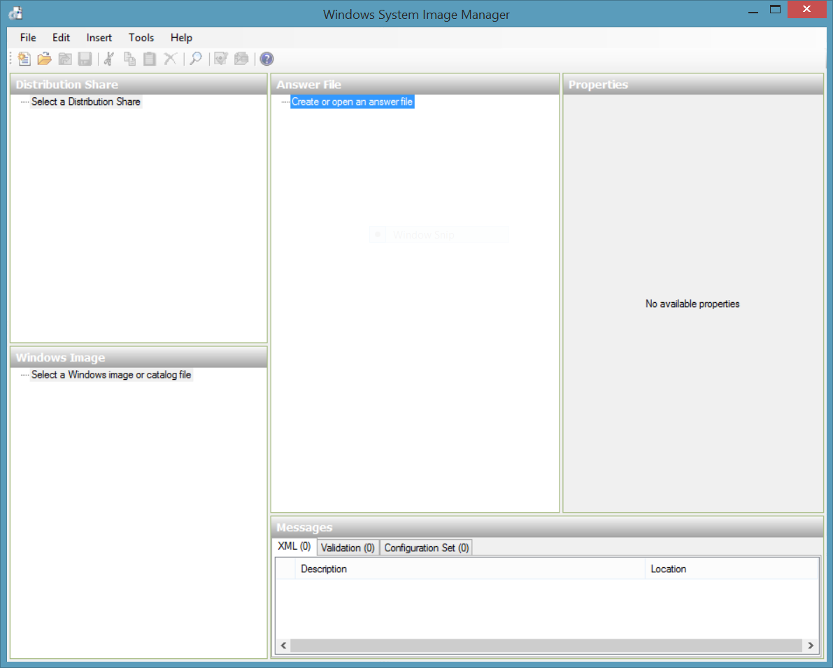This screenshot has height=668, width=833.
Task: Click the right arrow of the Messages scrollbar
Action: (x=811, y=646)
